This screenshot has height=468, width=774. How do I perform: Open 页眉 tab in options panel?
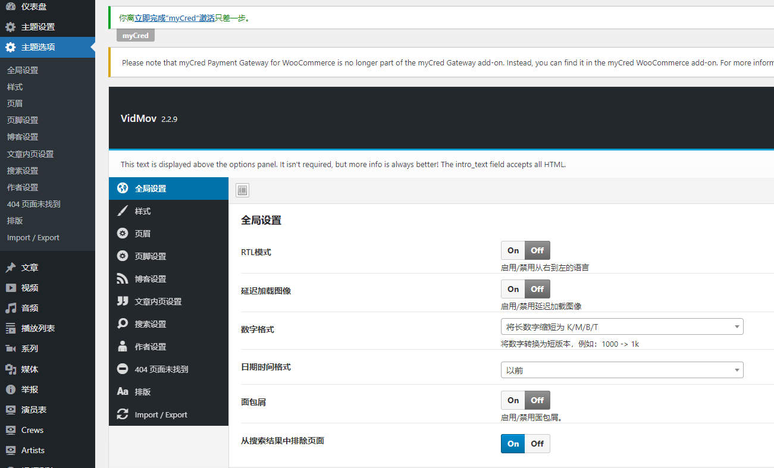[168, 234]
